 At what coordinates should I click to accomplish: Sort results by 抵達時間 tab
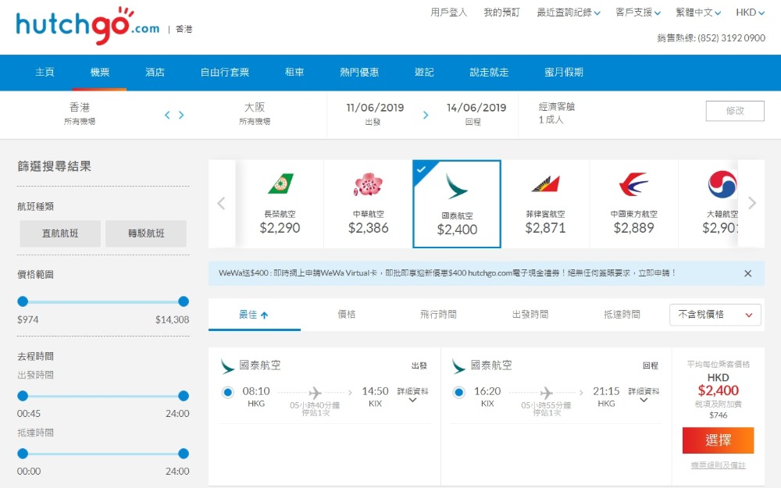(622, 315)
